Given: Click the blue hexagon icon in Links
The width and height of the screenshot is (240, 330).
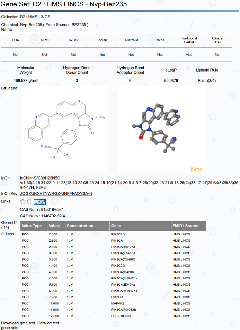Looking at the screenshot, I should pos(23,201).
